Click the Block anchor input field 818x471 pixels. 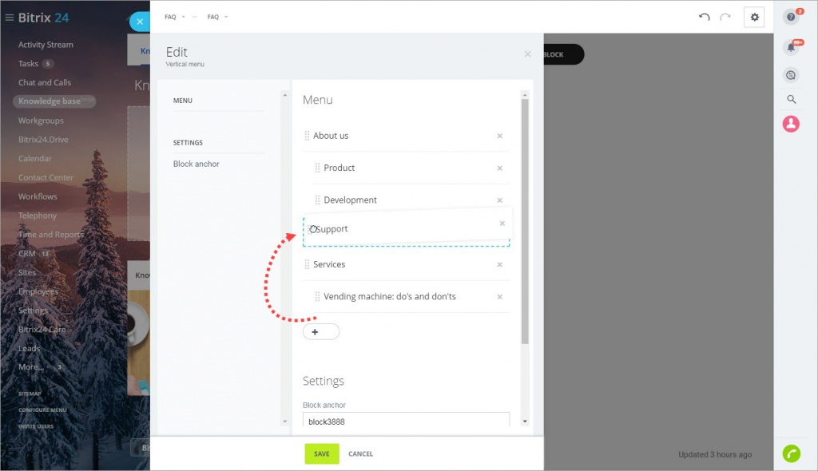tap(406, 420)
